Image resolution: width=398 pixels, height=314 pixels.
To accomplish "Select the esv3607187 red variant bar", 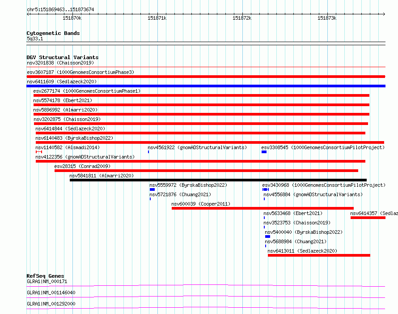I will (x=206, y=77).
